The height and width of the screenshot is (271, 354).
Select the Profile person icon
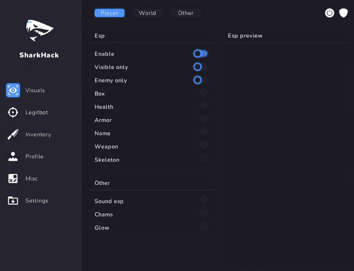pyautogui.click(x=13, y=157)
